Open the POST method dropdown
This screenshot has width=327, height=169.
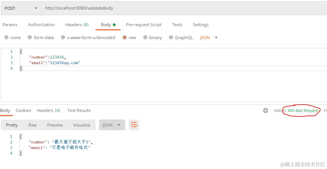point(21,8)
